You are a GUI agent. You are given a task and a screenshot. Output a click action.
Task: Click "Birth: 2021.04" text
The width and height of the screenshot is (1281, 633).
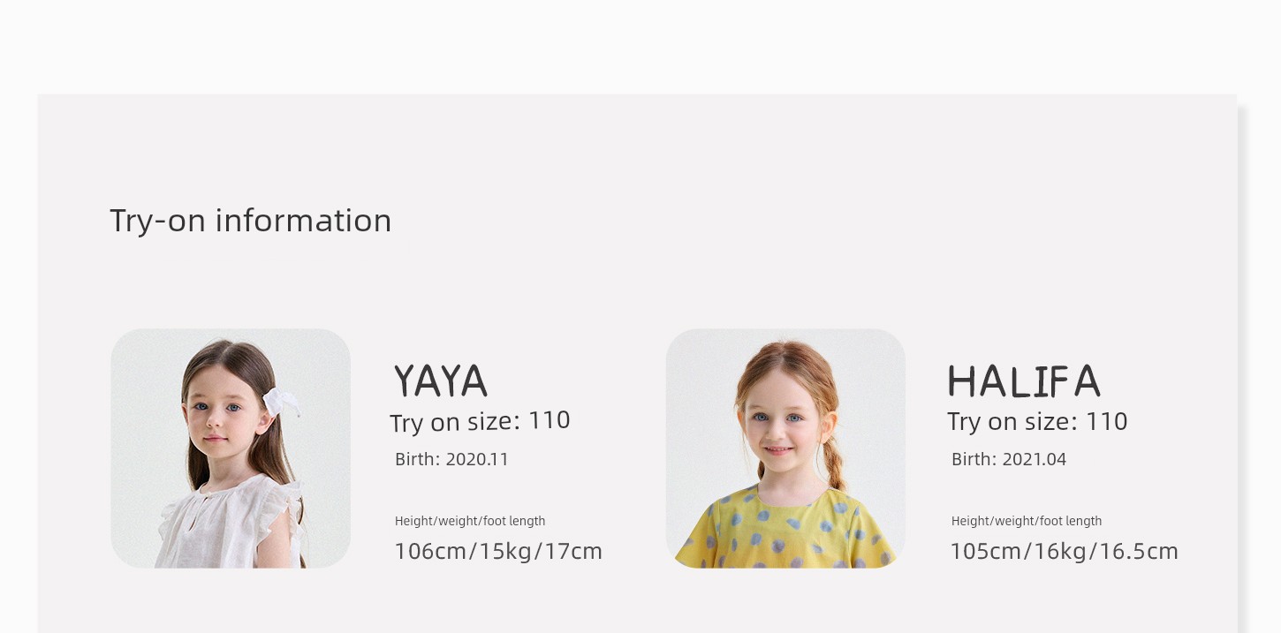point(1009,459)
